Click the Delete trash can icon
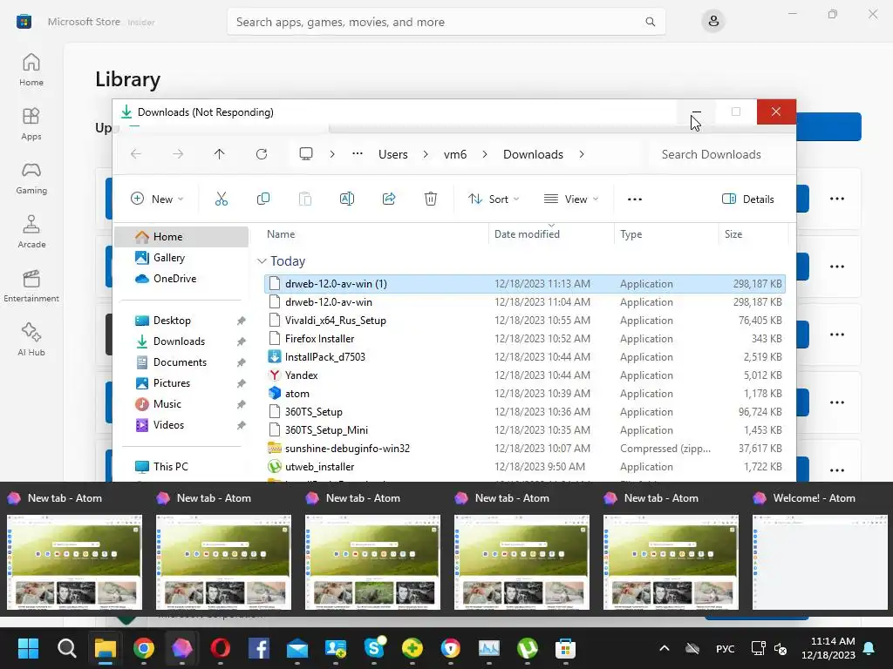Screen dimensions: 893x669 tap(431, 199)
